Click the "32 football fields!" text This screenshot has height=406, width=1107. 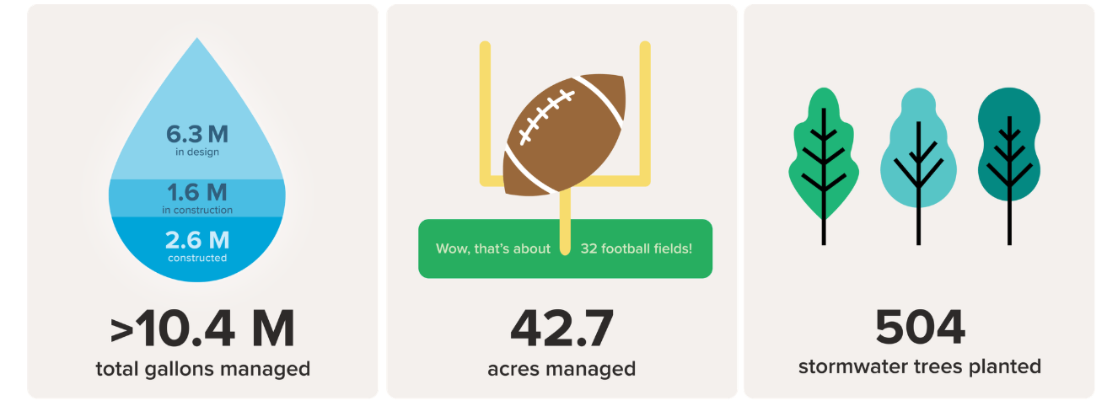[x=637, y=248]
